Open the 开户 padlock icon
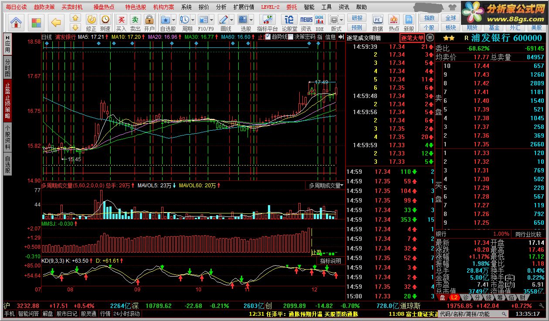549x321 pixels. pyautogui.click(x=149, y=20)
